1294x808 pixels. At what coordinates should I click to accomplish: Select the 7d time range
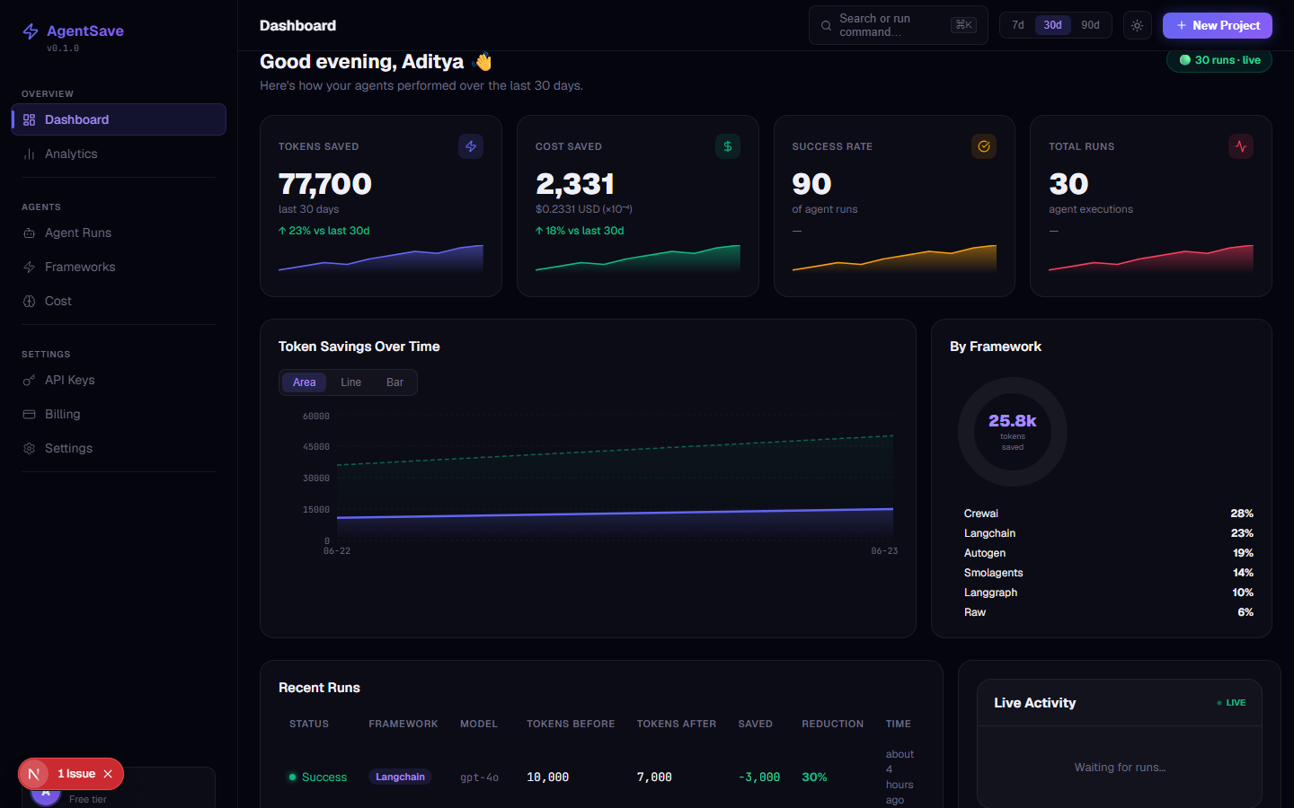[x=1018, y=25]
